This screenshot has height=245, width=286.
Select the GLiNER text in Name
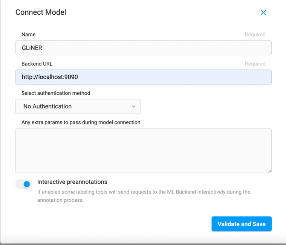click(32, 48)
